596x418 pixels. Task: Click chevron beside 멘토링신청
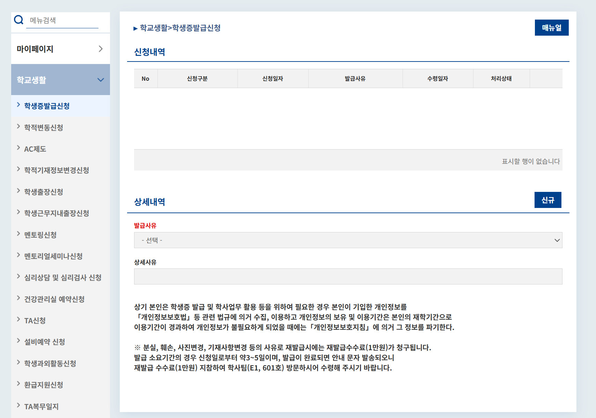19,233
